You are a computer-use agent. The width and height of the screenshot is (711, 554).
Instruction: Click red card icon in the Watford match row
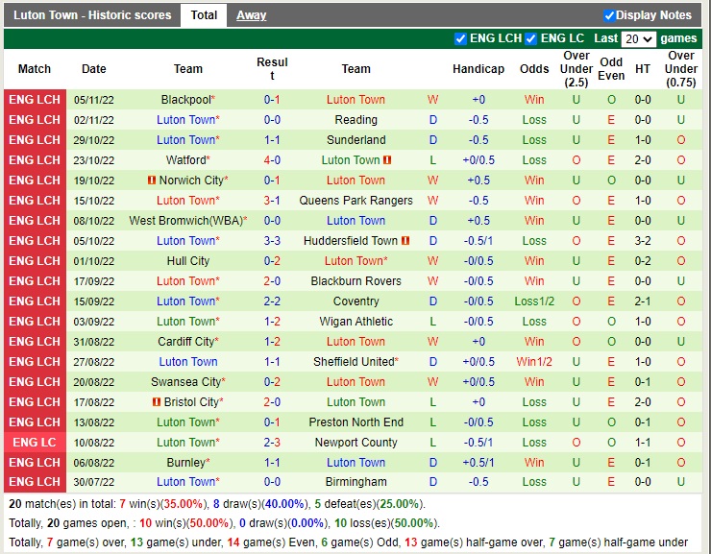pos(387,160)
